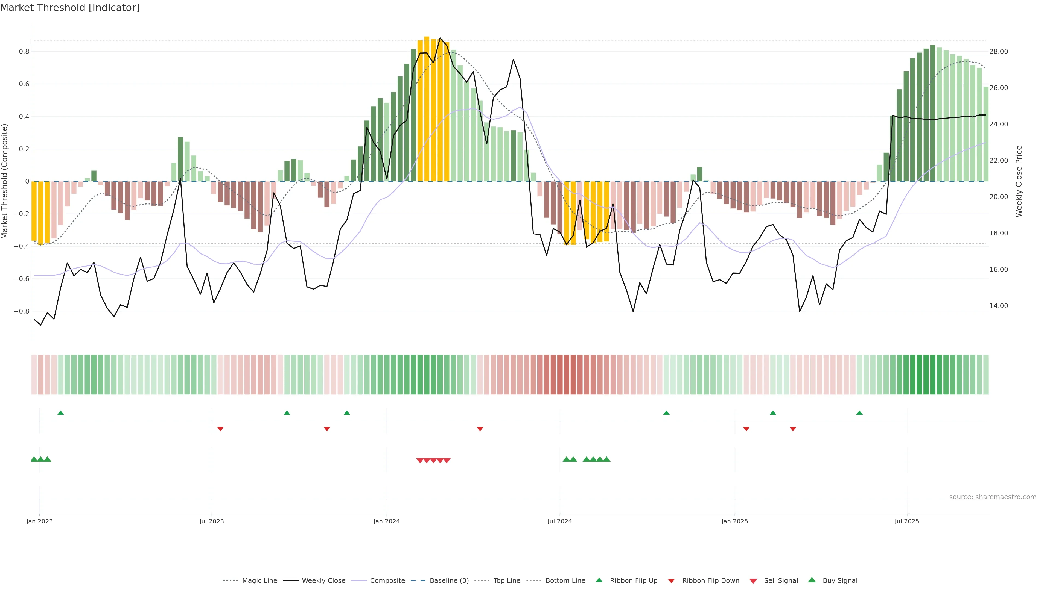Click the last Ribbon Flip Up marker before Jul 2025

click(x=860, y=413)
